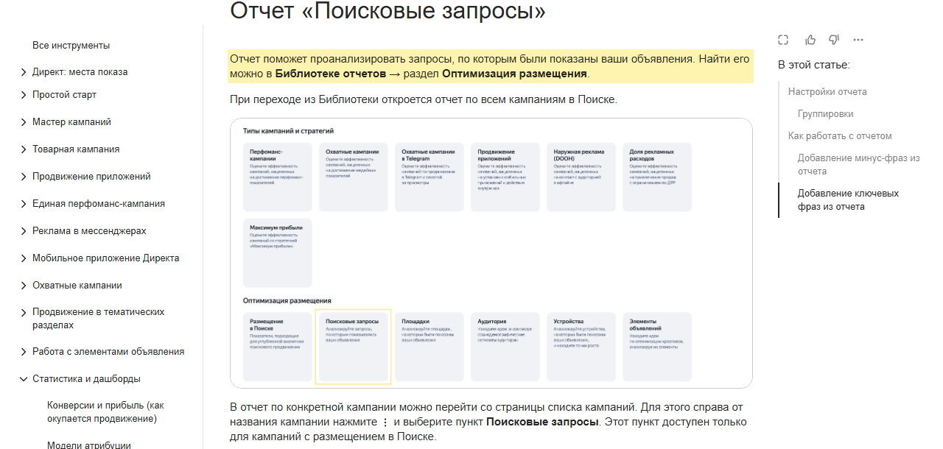Image resolution: width=943 pixels, height=449 pixels.
Task: Expand chevron next to Охватные кампании
Action: point(24,286)
